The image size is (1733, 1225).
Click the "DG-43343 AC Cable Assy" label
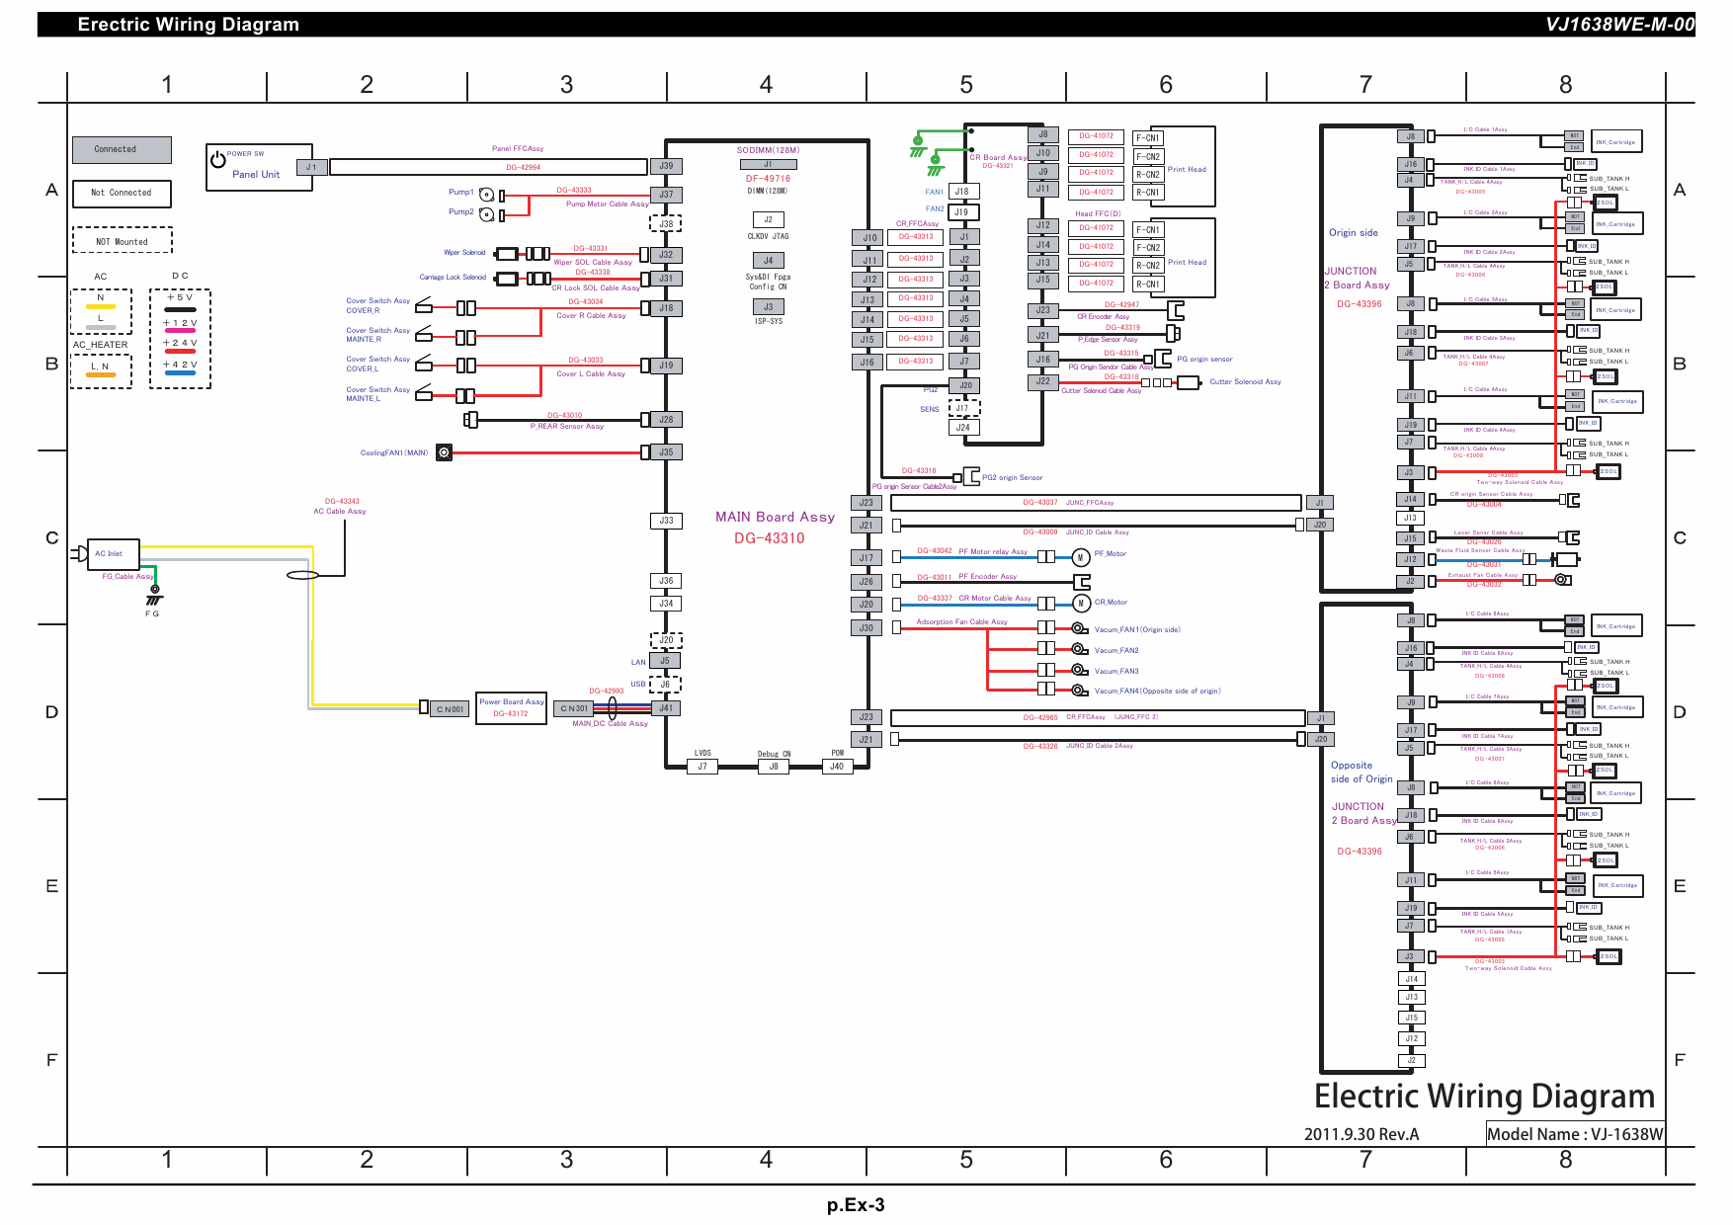pyautogui.click(x=340, y=507)
